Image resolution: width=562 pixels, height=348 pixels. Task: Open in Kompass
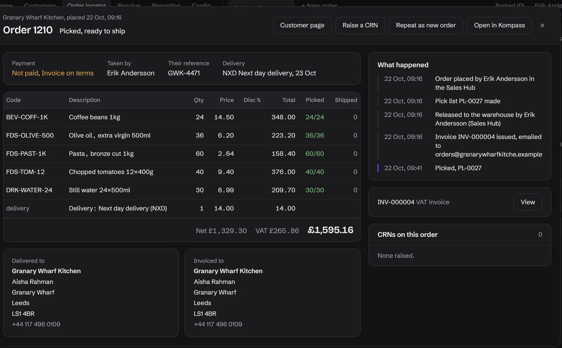tap(499, 25)
